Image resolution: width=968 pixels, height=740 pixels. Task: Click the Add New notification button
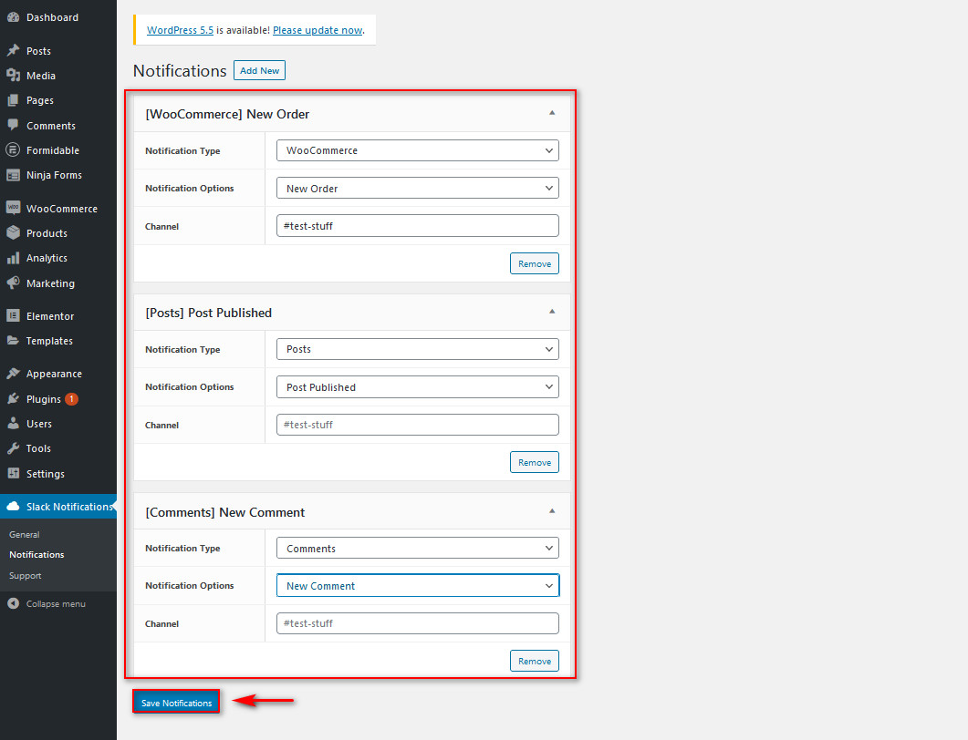click(259, 70)
